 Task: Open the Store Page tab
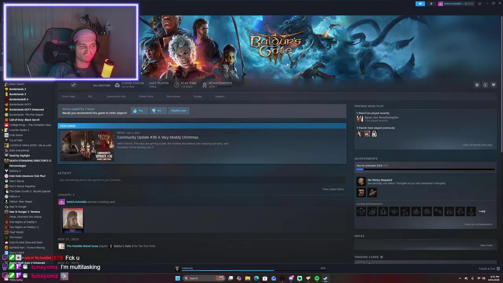tap(68, 96)
